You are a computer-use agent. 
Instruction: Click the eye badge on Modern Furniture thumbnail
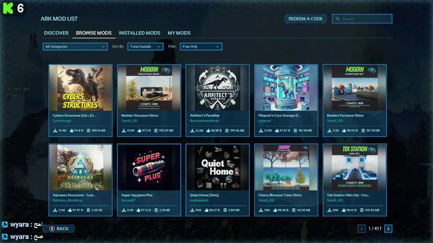click(372, 71)
